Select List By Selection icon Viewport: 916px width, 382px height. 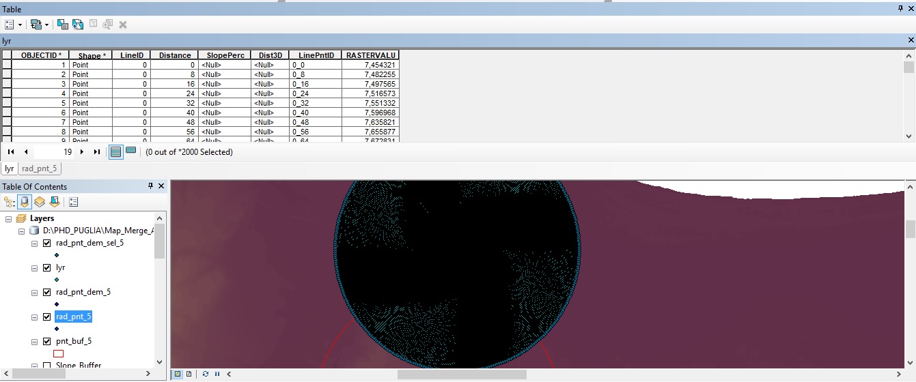pyautogui.click(x=54, y=202)
